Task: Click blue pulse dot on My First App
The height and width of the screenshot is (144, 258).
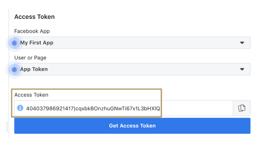Action: 14,43
